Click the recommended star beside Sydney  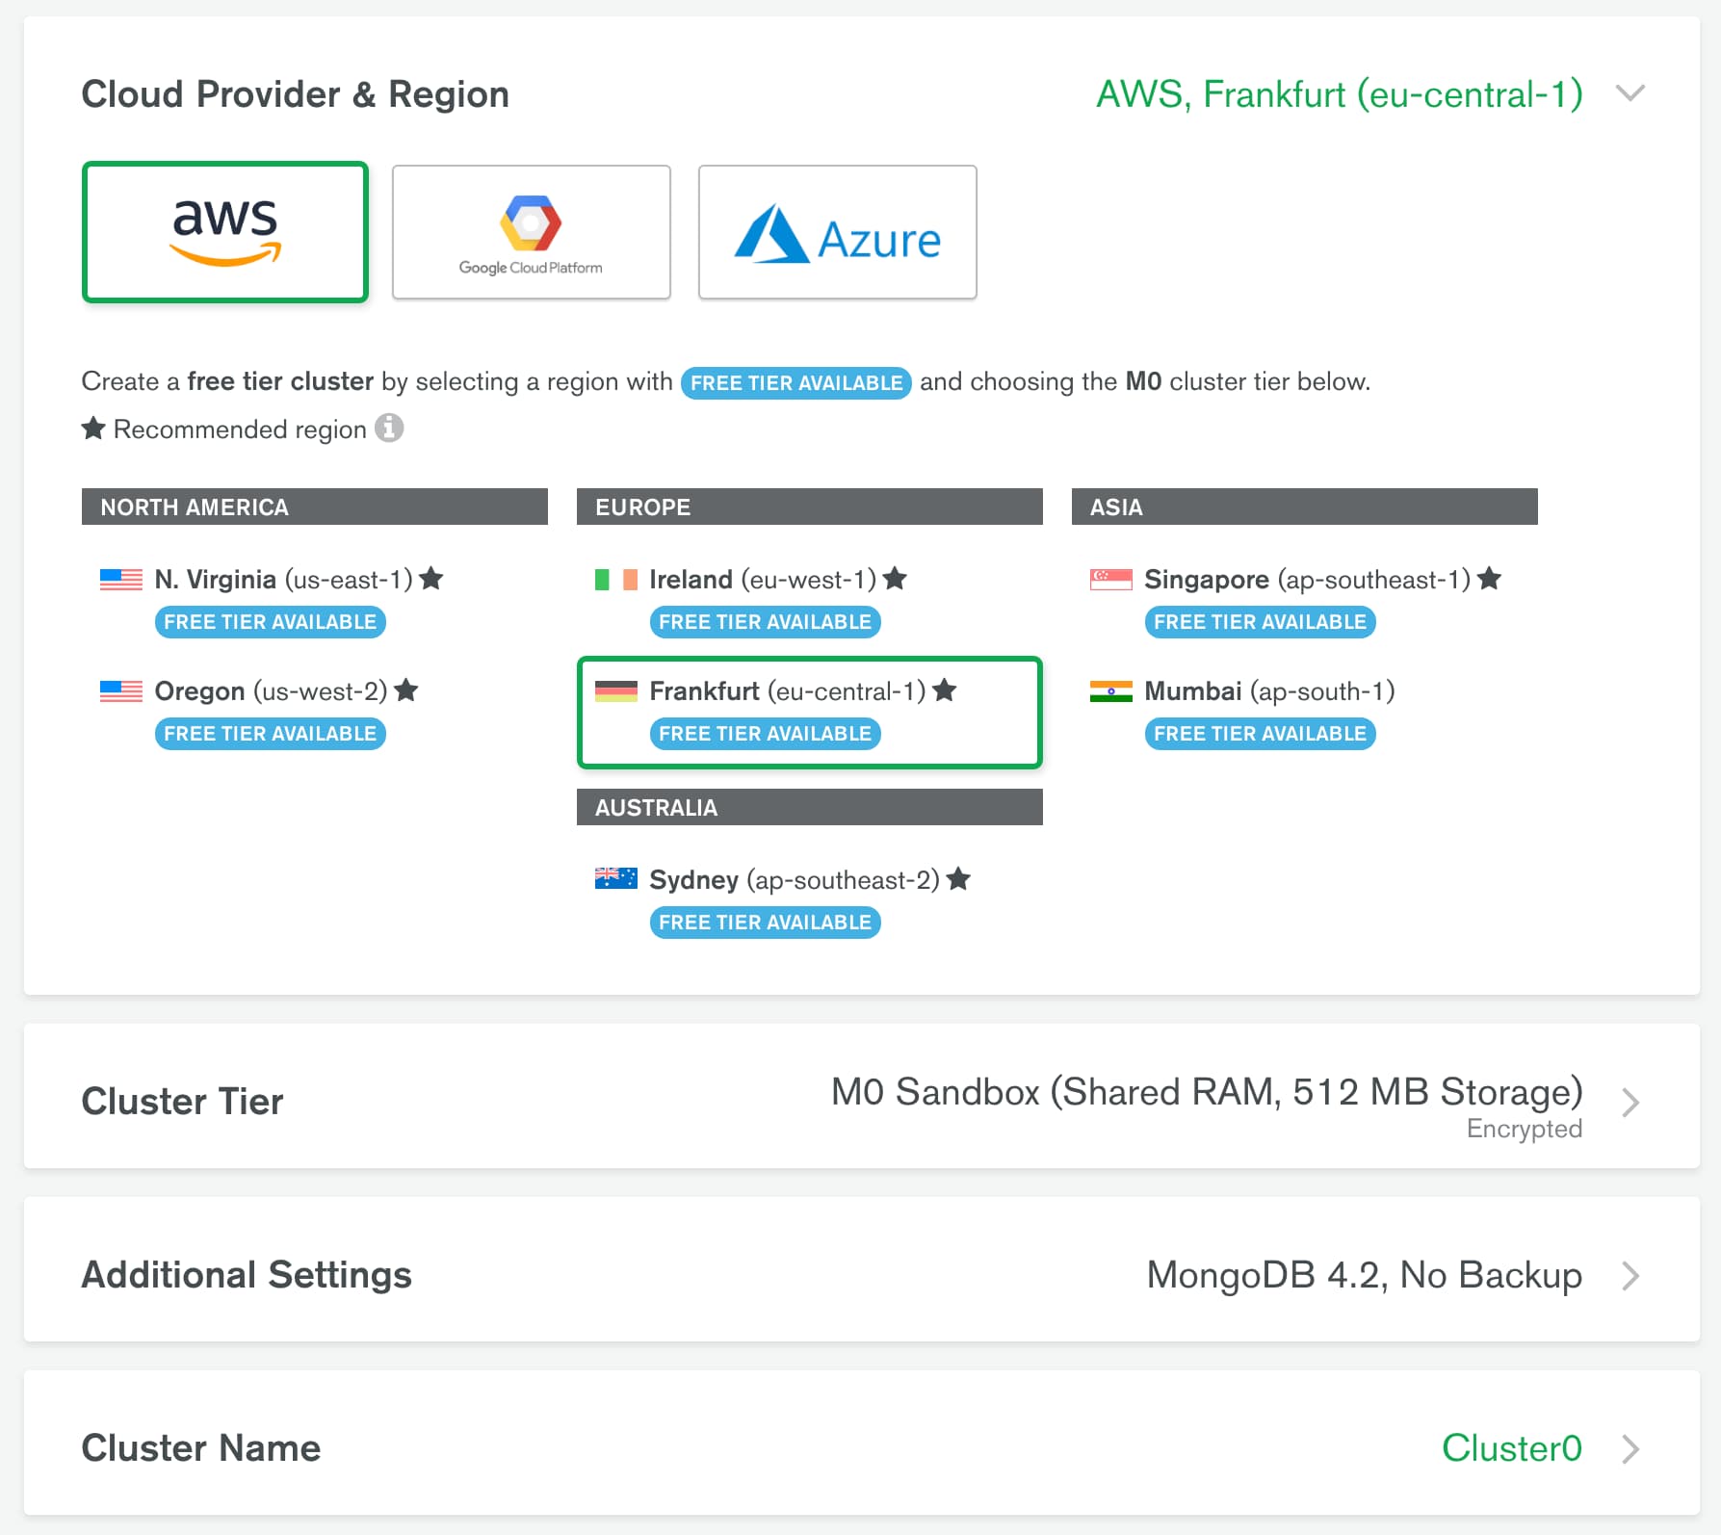[x=958, y=878]
